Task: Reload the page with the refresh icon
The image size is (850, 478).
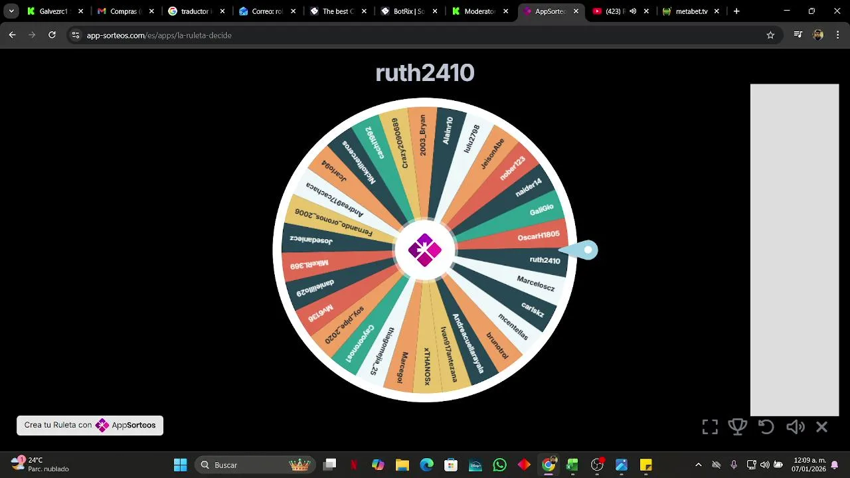Action: click(52, 35)
